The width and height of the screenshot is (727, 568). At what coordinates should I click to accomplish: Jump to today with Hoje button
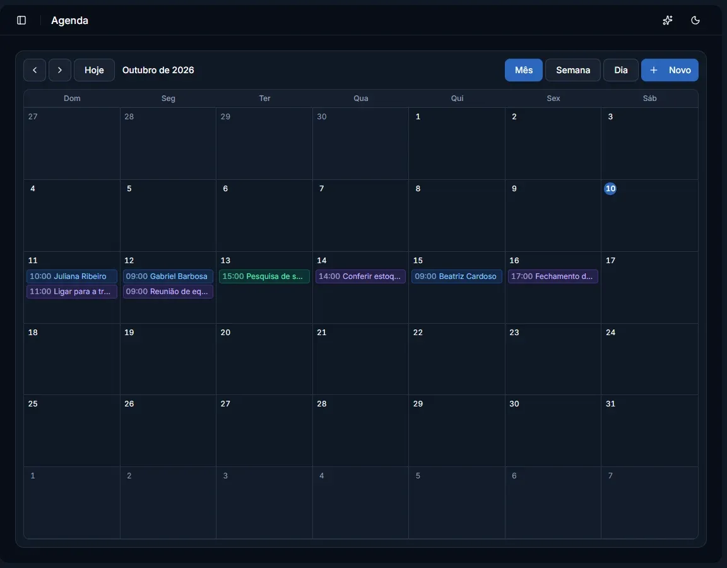94,70
